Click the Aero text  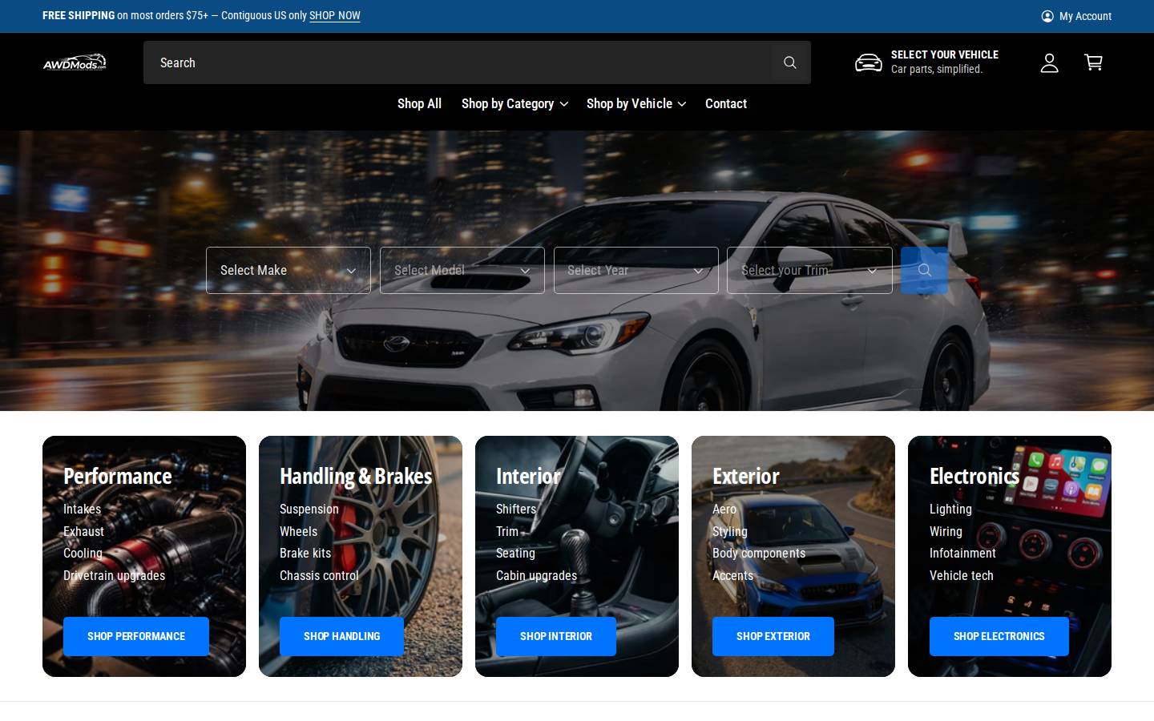tap(724, 509)
